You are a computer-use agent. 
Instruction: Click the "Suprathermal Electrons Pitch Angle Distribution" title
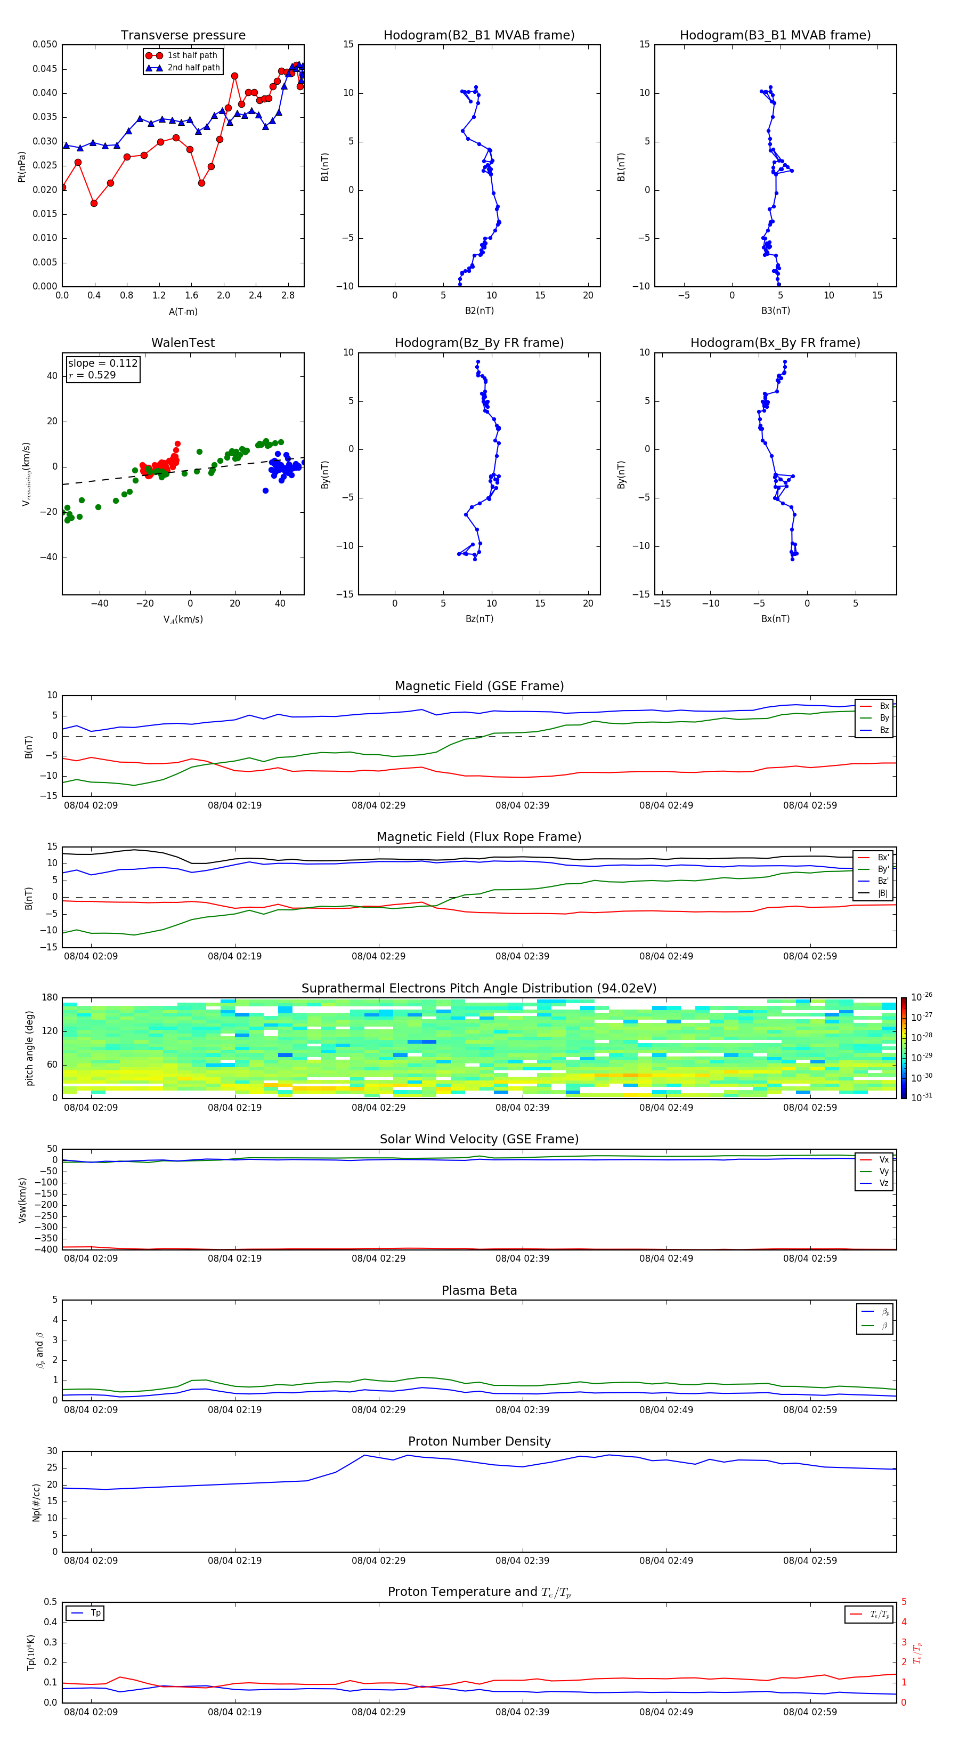479,989
